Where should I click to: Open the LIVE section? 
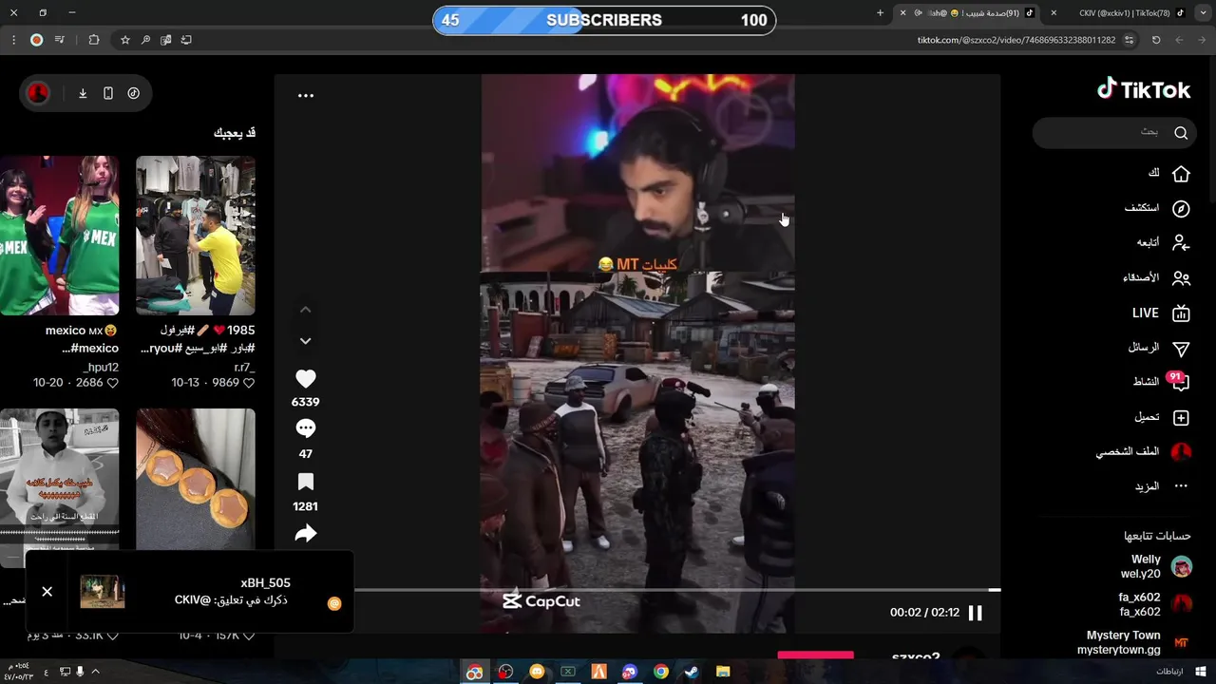[1160, 313]
